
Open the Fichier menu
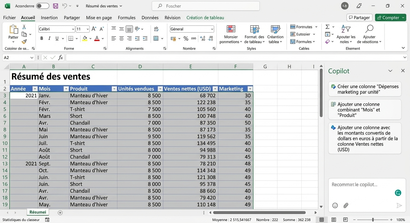pyautogui.click(x=9, y=18)
